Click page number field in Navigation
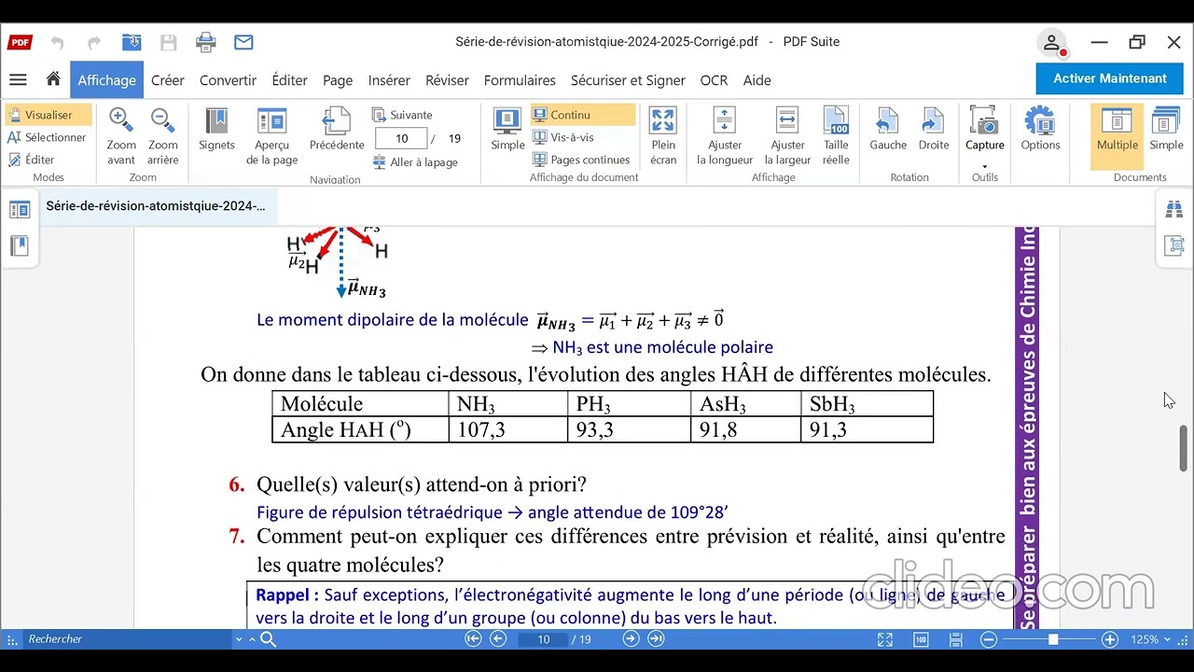This screenshot has width=1194, height=672. point(401,138)
